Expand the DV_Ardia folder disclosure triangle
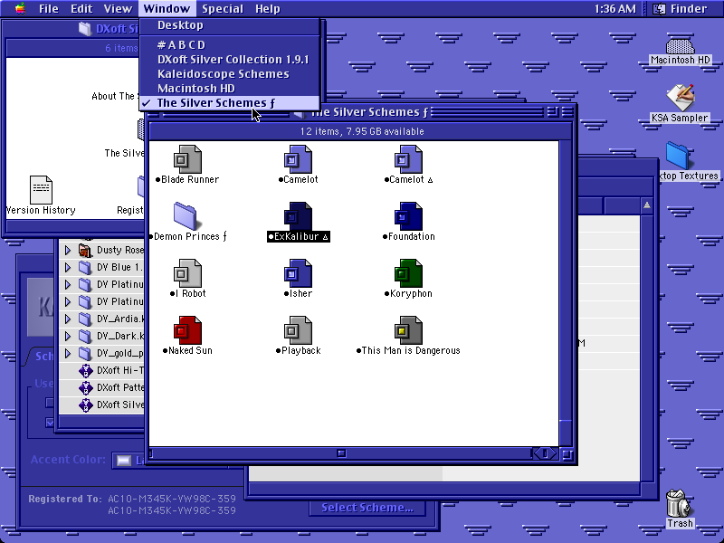Viewport: 724px width, 543px height. click(x=67, y=319)
